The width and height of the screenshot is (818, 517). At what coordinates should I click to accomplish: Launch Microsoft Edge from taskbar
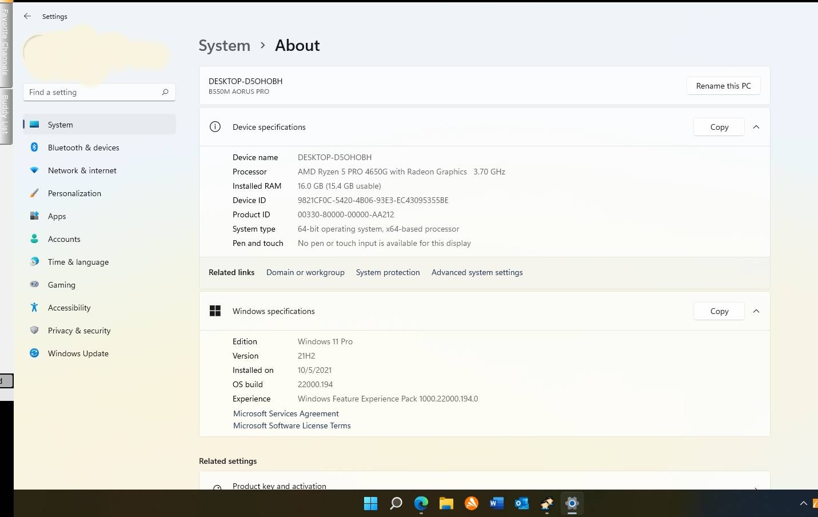click(x=421, y=503)
